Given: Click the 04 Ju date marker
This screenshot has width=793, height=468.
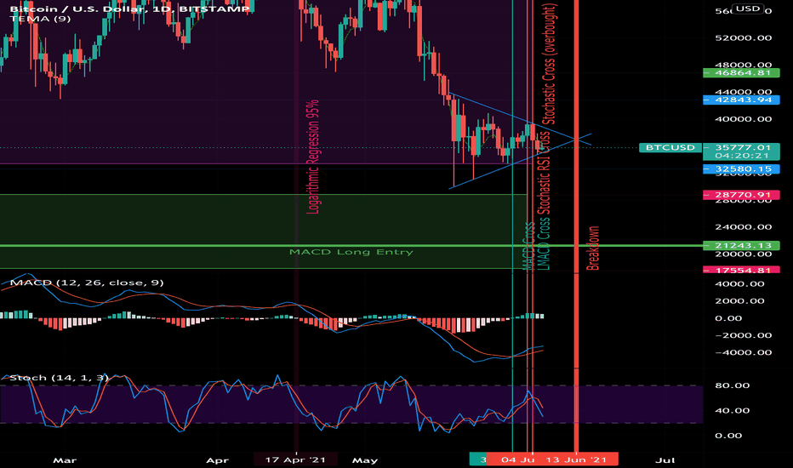Looking at the screenshot, I should tap(518, 459).
